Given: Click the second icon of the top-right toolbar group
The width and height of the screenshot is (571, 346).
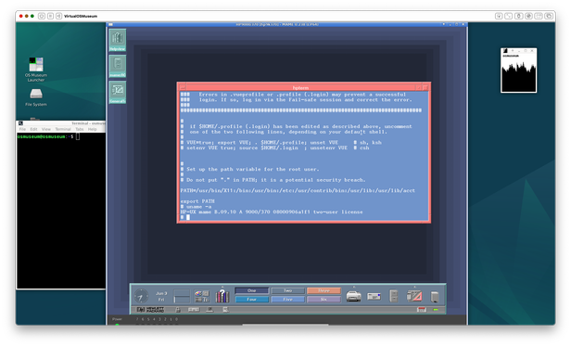Looking at the screenshot, I should tap(509, 16).
